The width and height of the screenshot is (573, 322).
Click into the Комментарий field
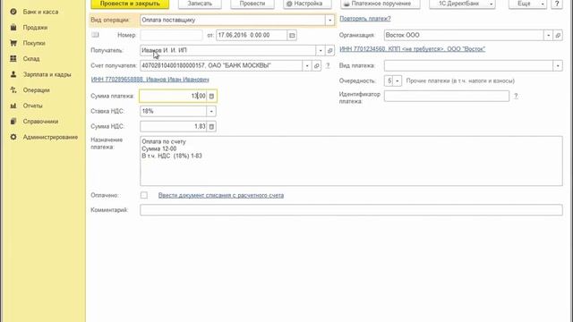pos(351,210)
